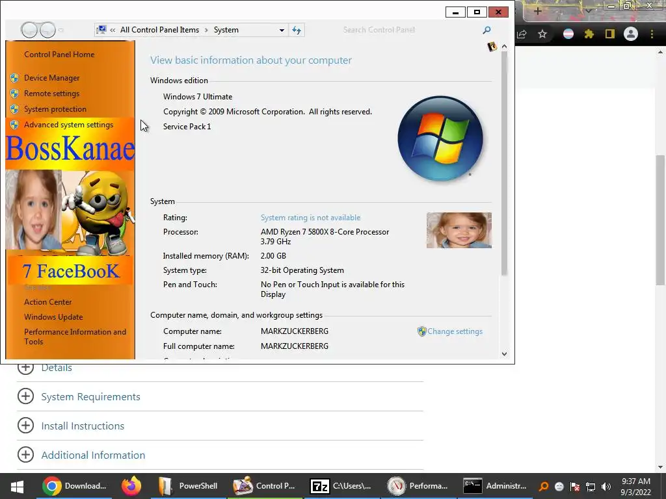Click the computer icon in address bar
This screenshot has width=666, height=499.
101,30
